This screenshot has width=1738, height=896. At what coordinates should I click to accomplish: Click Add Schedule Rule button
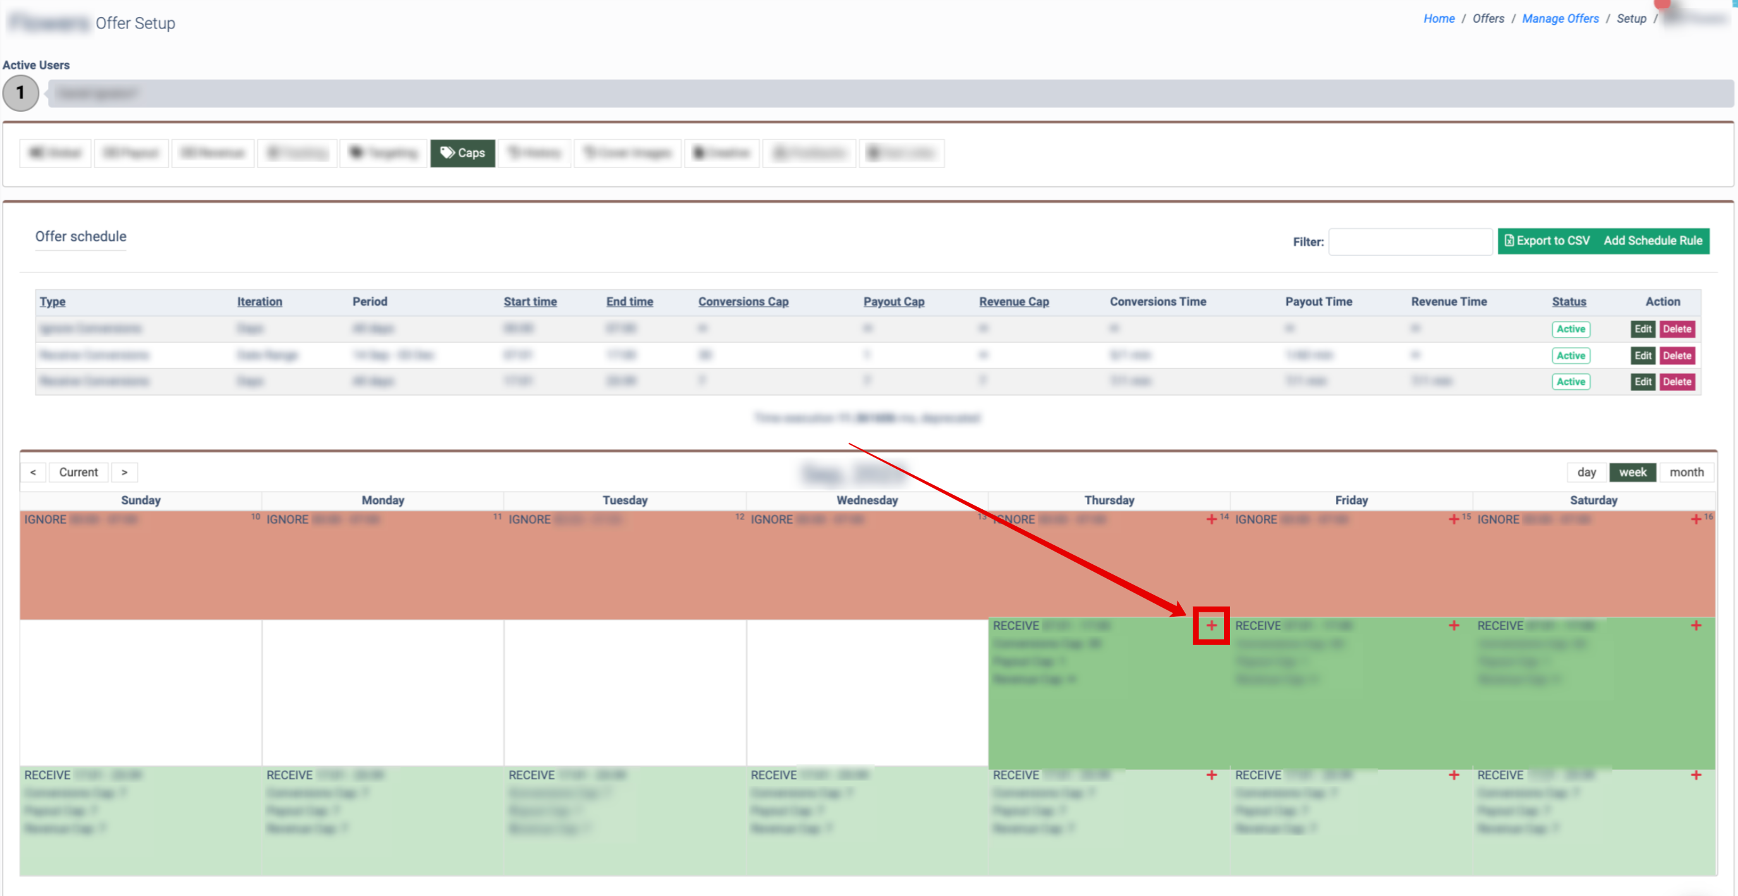pos(1652,241)
